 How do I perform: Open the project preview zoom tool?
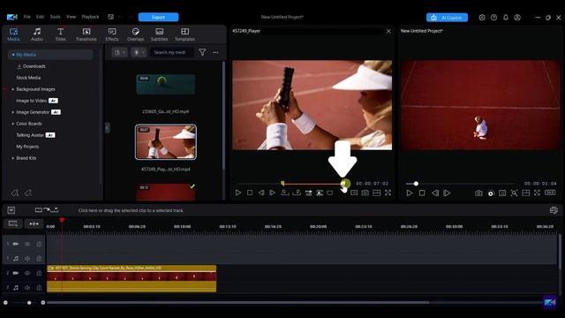click(514, 193)
